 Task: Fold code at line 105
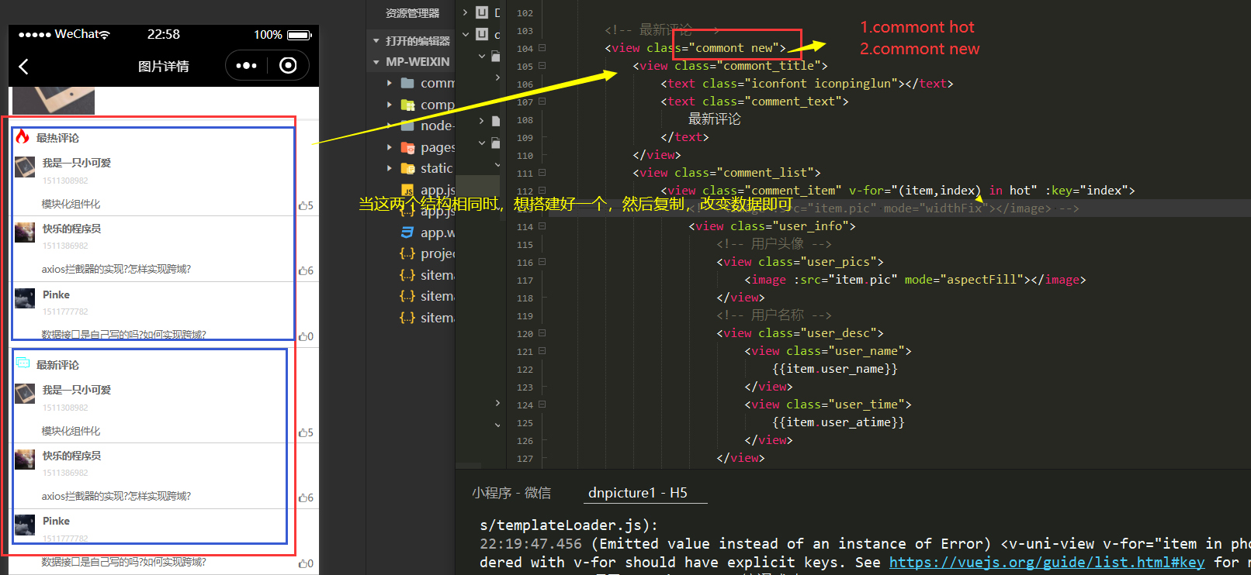[542, 66]
